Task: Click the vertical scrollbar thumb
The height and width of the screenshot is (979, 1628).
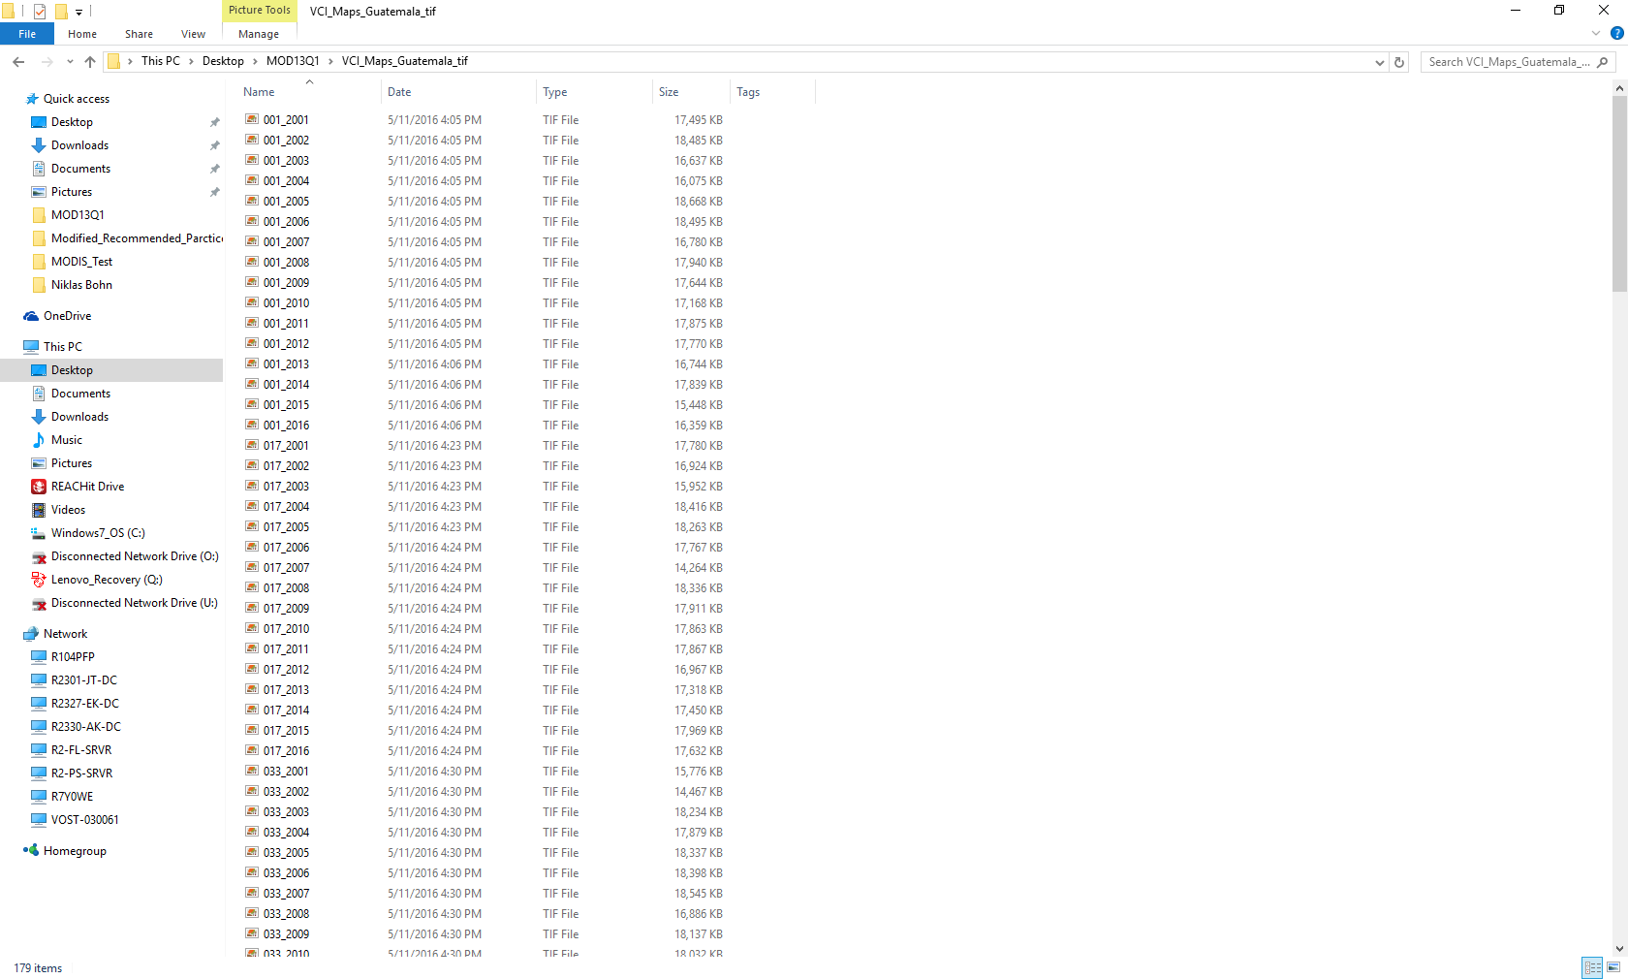Action: (x=1619, y=194)
